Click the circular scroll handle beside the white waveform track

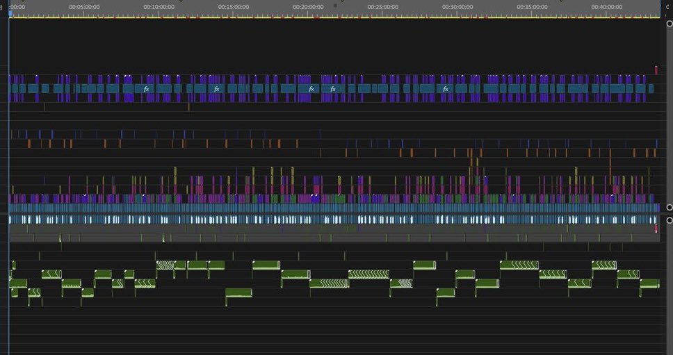670,220
